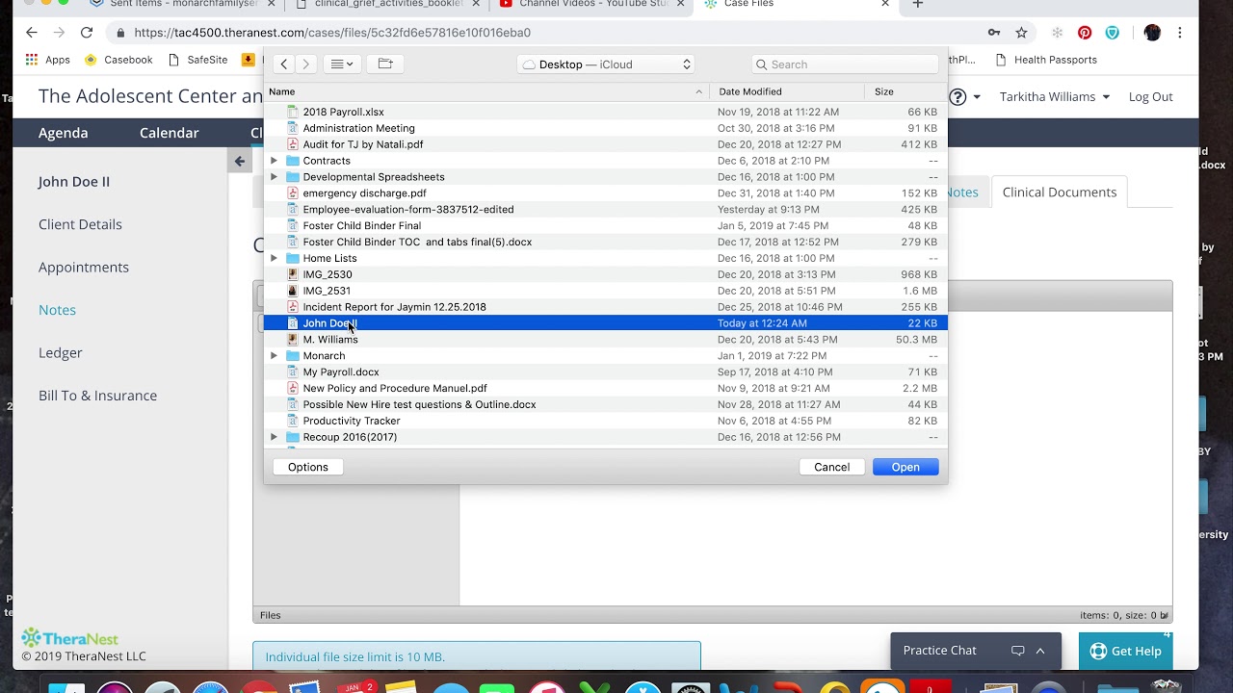
Task: Click the file dialog back arrow
Action: 283,64
